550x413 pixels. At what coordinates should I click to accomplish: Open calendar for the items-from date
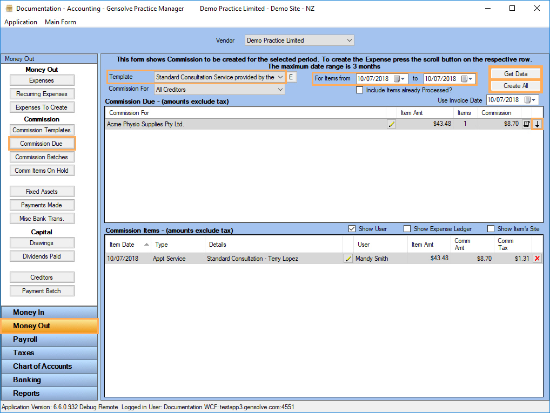tap(399, 79)
